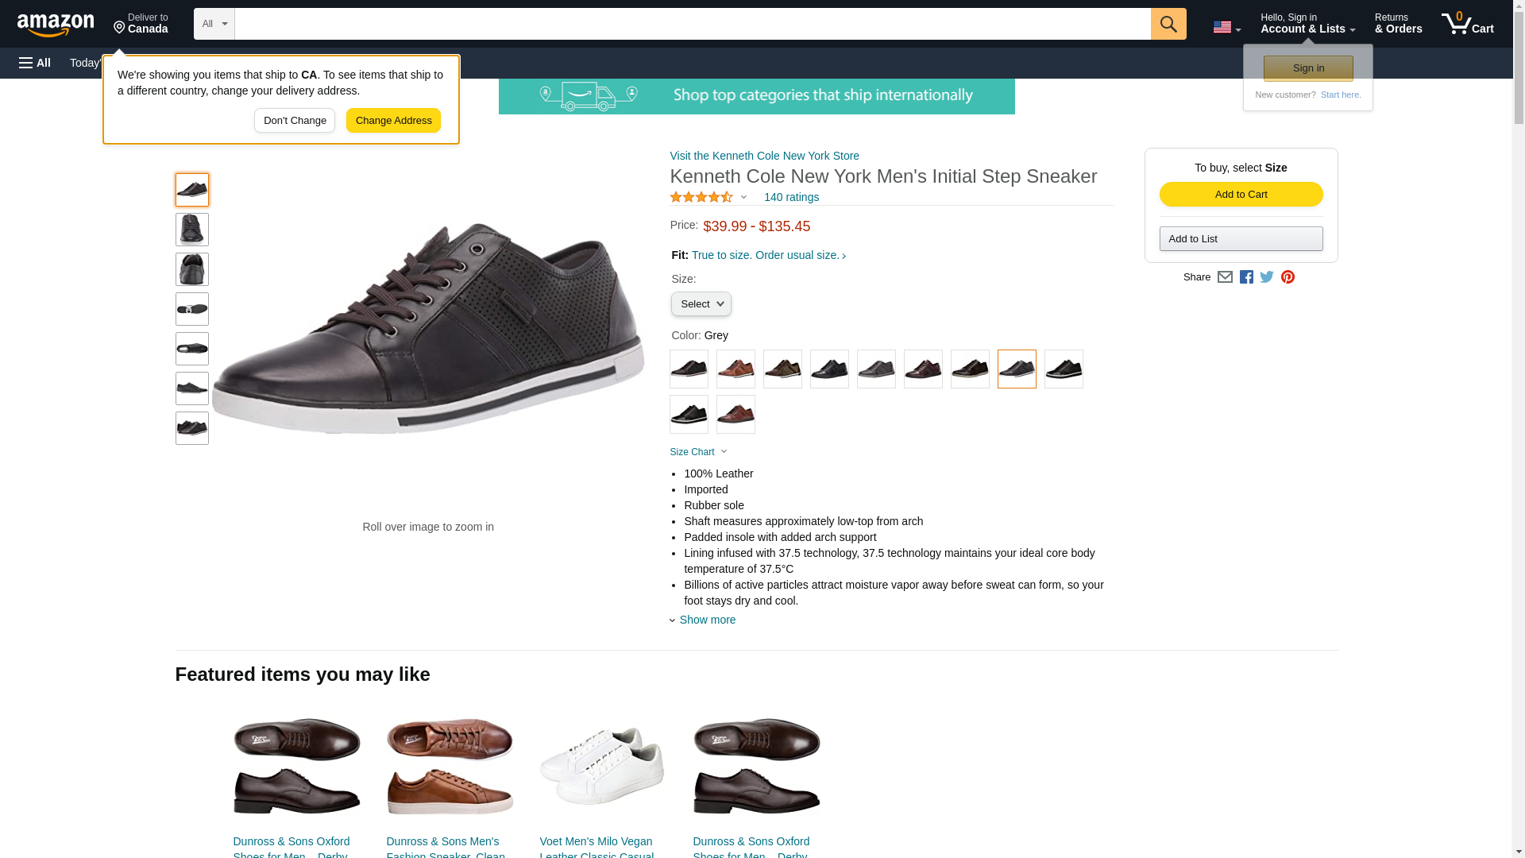The width and height of the screenshot is (1525, 858).
Task: Open Account & Lists menu
Action: tap(1307, 24)
